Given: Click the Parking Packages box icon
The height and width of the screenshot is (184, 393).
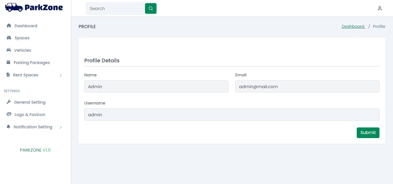Looking at the screenshot, I should coord(8,63).
